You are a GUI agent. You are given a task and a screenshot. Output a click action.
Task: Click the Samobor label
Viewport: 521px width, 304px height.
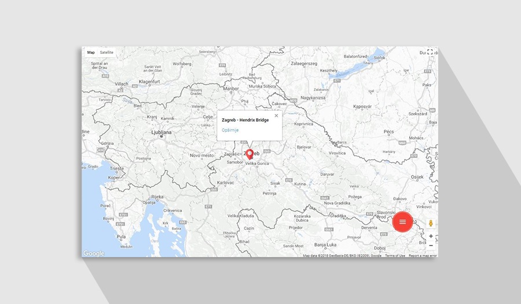tap(235, 162)
